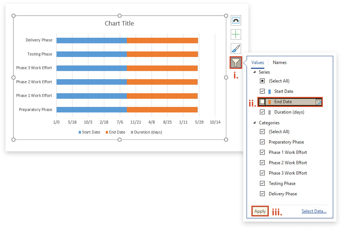Screen dimensions: 342x229
Task: Select the Chart Title text
Action: click(119, 24)
